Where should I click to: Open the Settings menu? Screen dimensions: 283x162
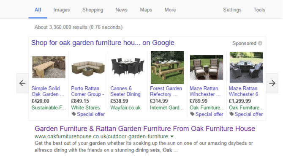pos(232,10)
